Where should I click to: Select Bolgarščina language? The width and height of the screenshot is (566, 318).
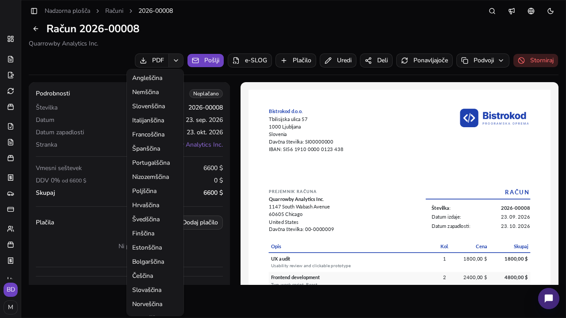click(155, 262)
